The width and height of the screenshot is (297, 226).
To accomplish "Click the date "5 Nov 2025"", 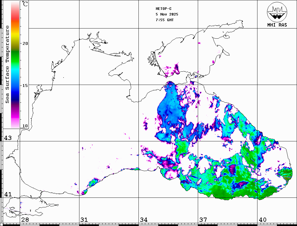I will coord(167,14).
